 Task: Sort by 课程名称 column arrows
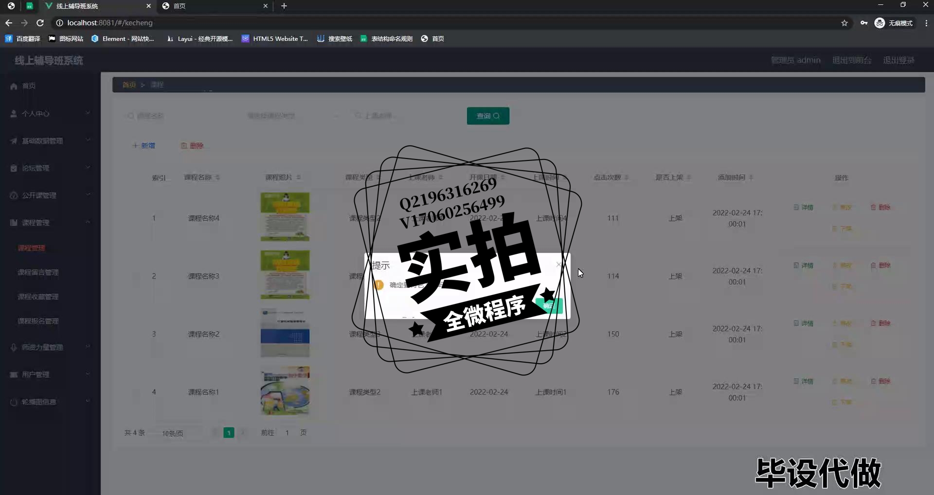click(x=217, y=177)
